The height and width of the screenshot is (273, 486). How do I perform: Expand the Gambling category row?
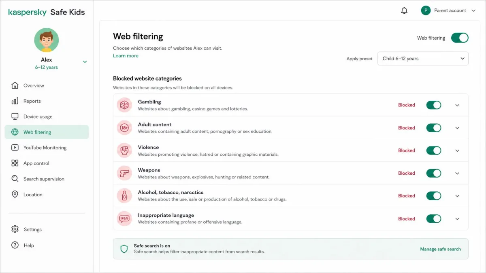[457, 105]
